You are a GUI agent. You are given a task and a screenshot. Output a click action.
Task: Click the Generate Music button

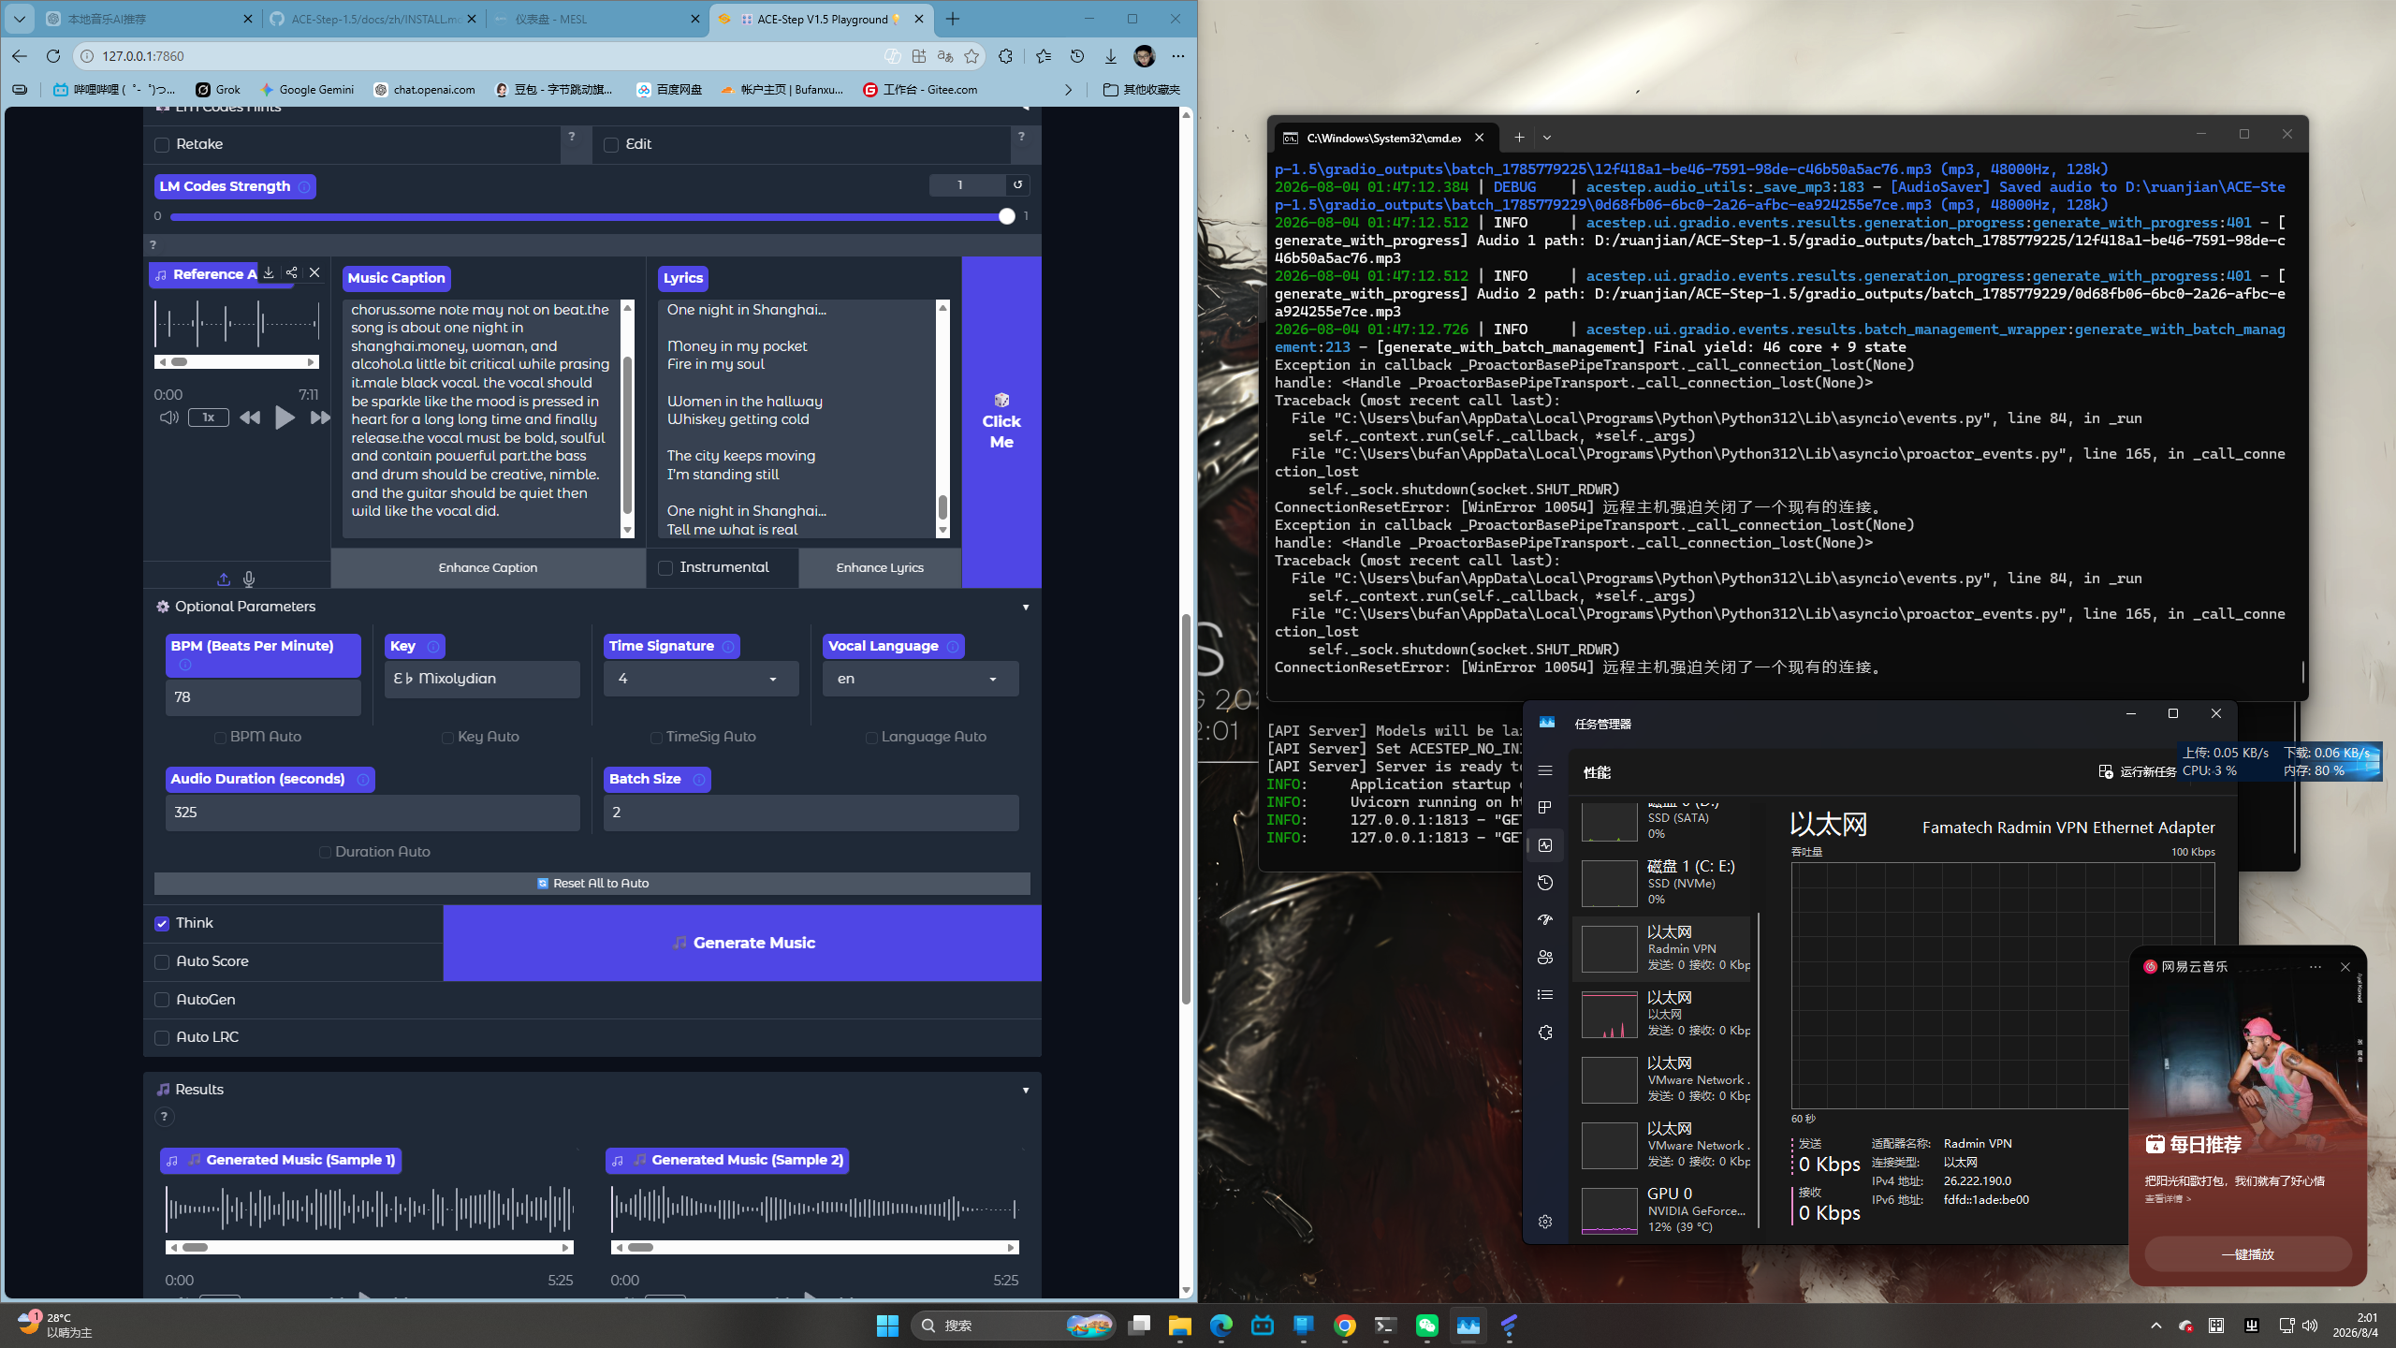[x=742, y=944]
